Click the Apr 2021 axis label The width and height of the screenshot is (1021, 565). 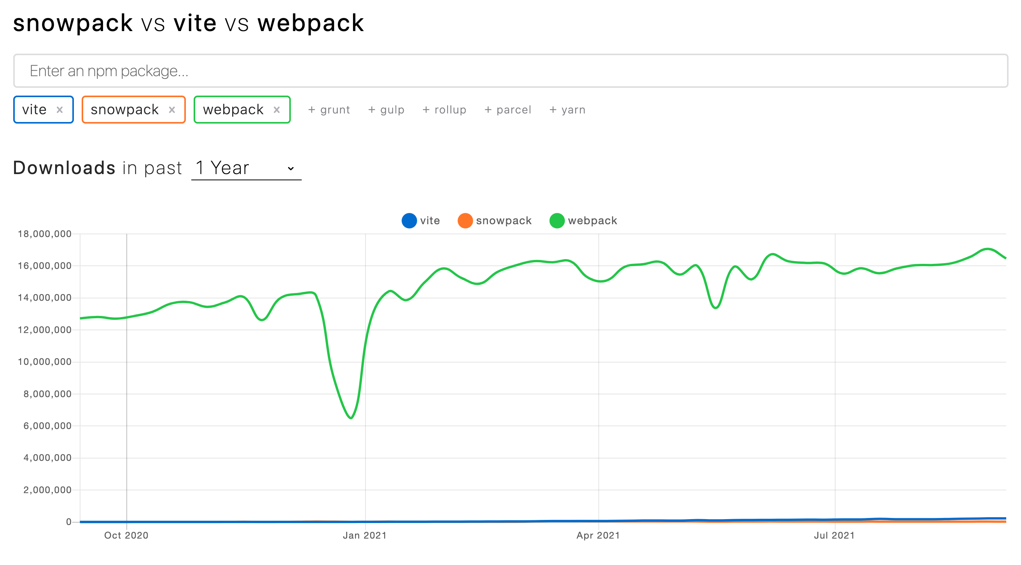click(x=598, y=536)
